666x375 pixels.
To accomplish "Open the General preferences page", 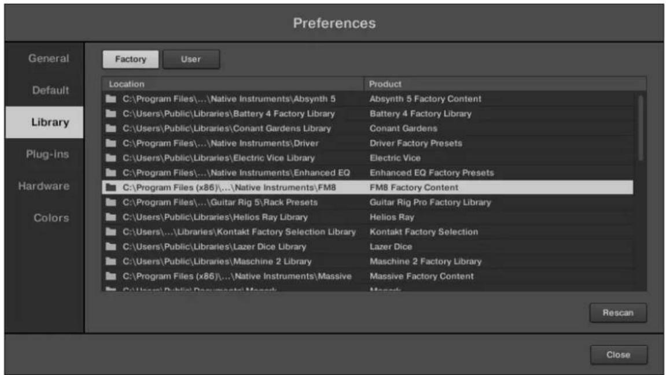I will pos(49,58).
